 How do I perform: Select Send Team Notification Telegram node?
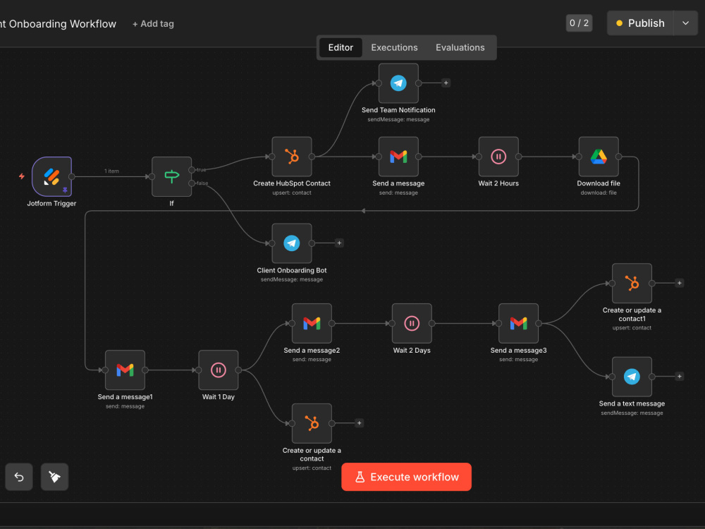[398, 83]
